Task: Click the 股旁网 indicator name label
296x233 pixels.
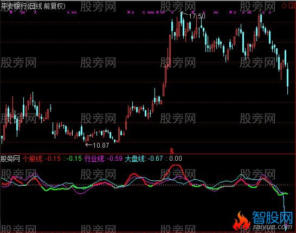Action: point(10,159)
